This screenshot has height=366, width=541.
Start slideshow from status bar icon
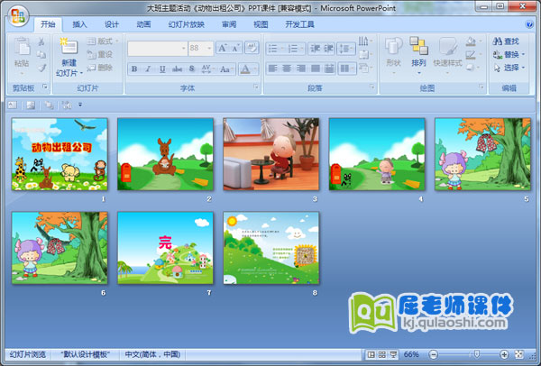[394, 355]
